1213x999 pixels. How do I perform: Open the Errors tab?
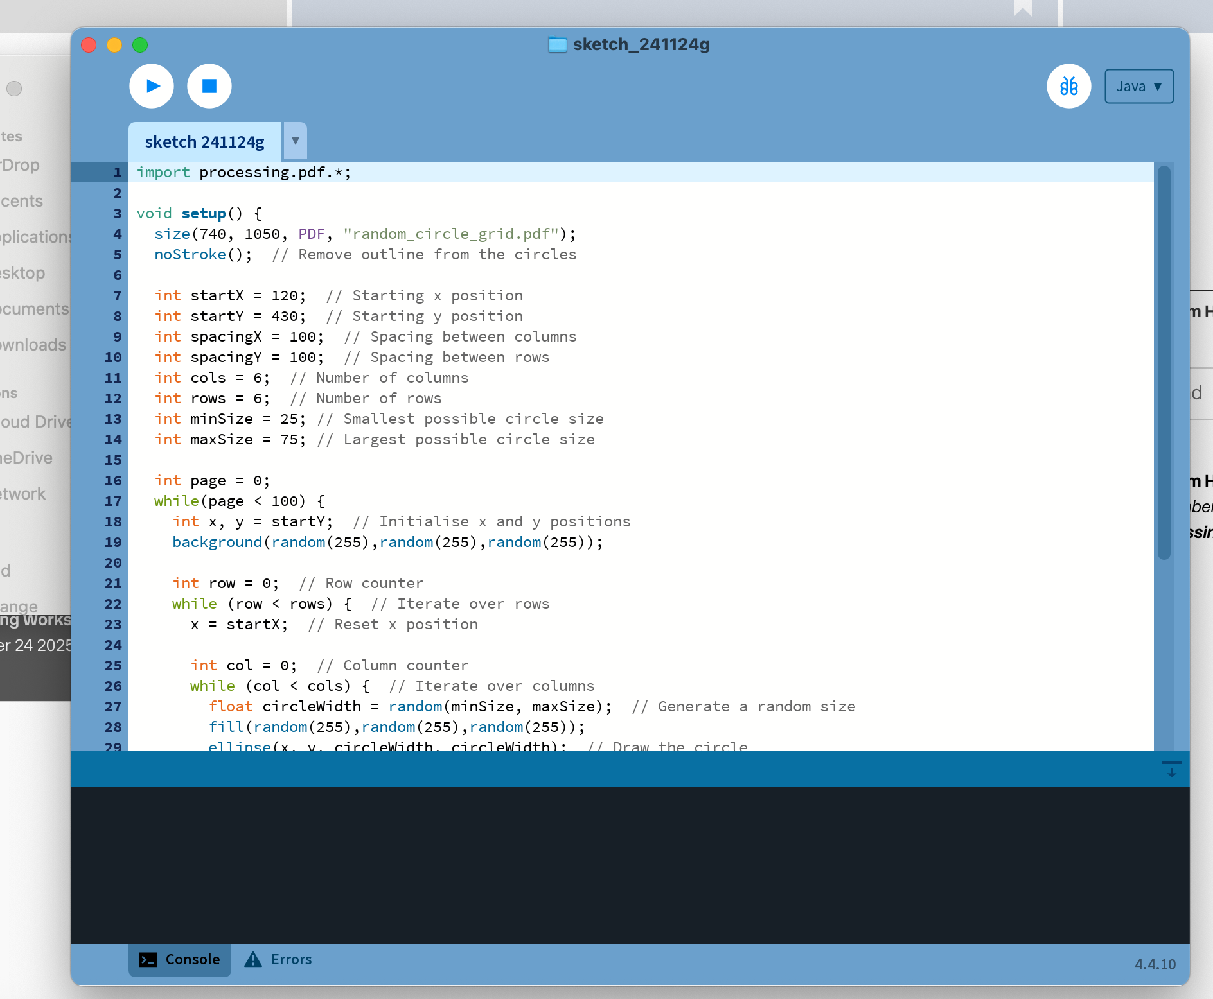pos(291,959)
